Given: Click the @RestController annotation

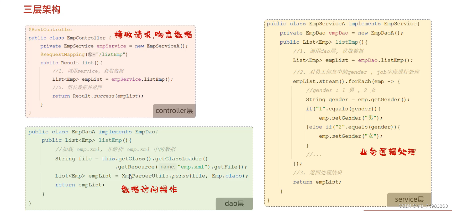Looking at the screenshot, I should 51,30.
